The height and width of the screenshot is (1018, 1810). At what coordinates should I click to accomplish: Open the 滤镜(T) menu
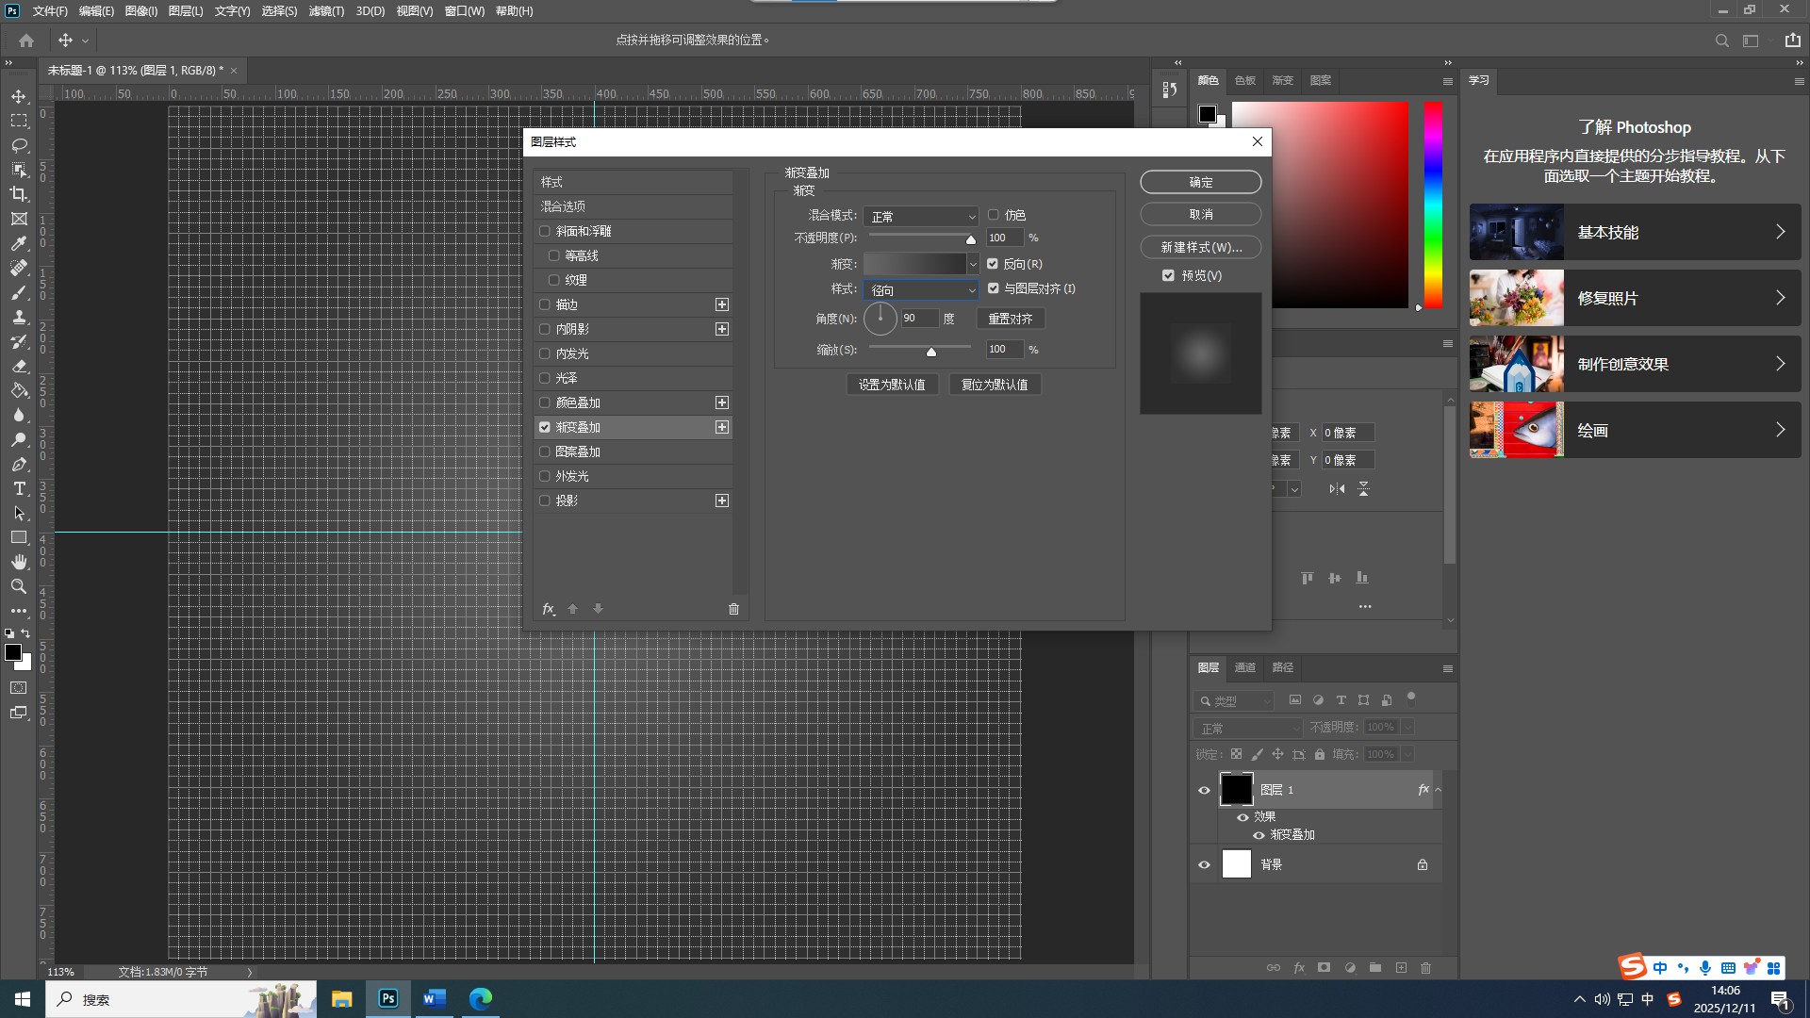[x=326, y=11]
